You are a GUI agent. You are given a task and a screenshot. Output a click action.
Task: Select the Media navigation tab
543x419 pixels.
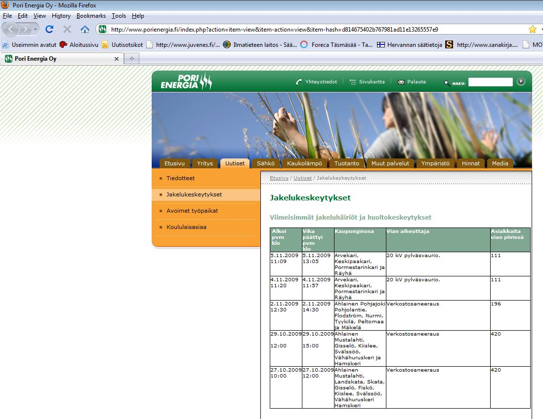(x=500, y=163)
